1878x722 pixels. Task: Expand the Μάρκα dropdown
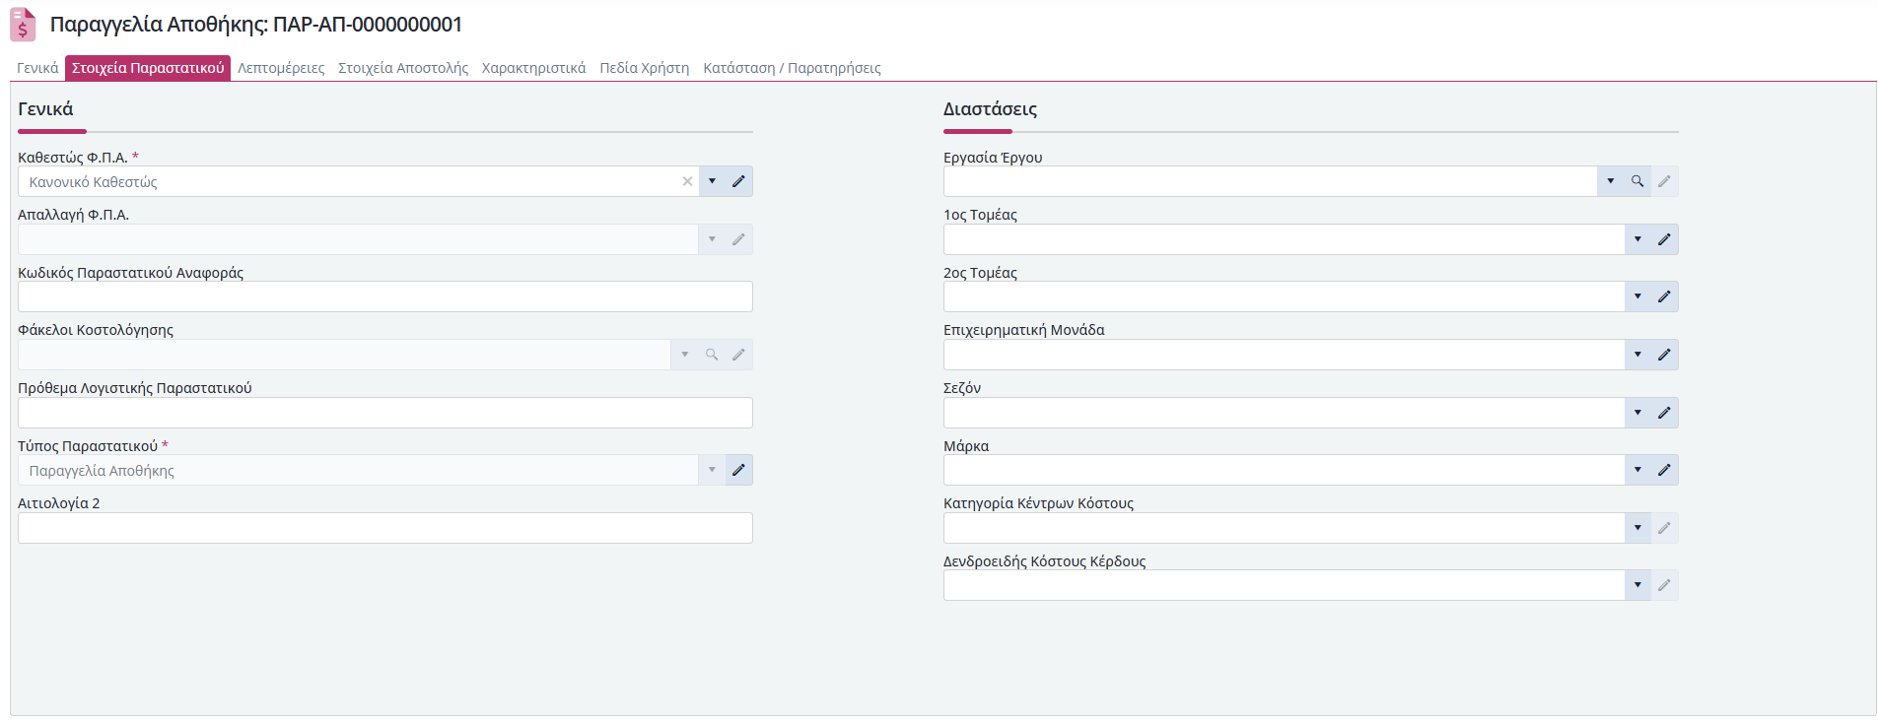point(1637,470)
